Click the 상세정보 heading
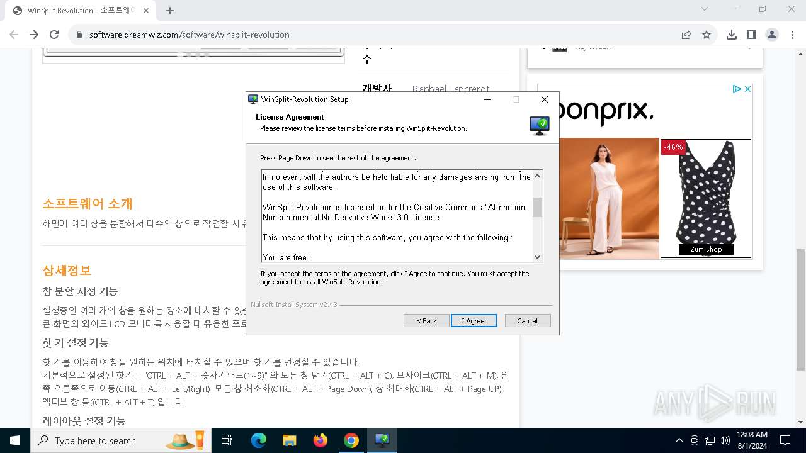806x453 pixels. point(67,271)
